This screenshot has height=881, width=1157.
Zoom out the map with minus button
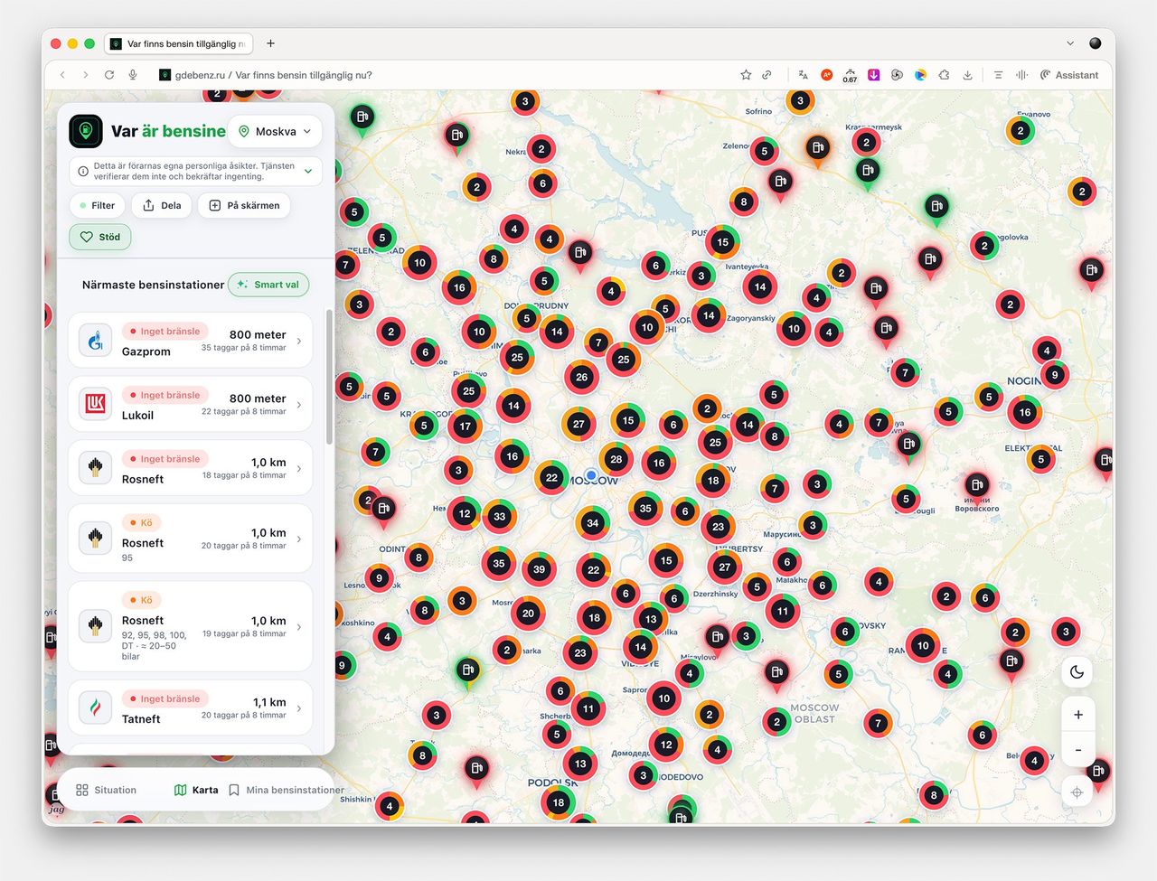tap(1077, 750)
